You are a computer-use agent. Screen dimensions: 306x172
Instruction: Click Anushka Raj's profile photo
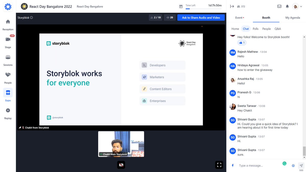point(233,80)
